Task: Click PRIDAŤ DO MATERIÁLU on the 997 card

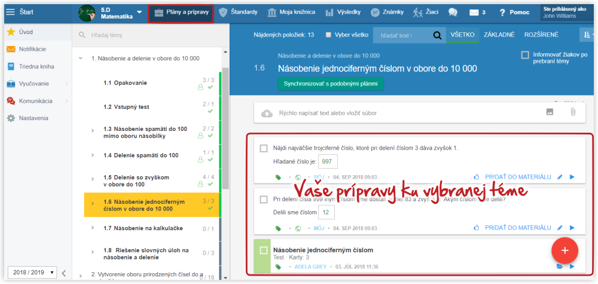Action: pos(518,177)
